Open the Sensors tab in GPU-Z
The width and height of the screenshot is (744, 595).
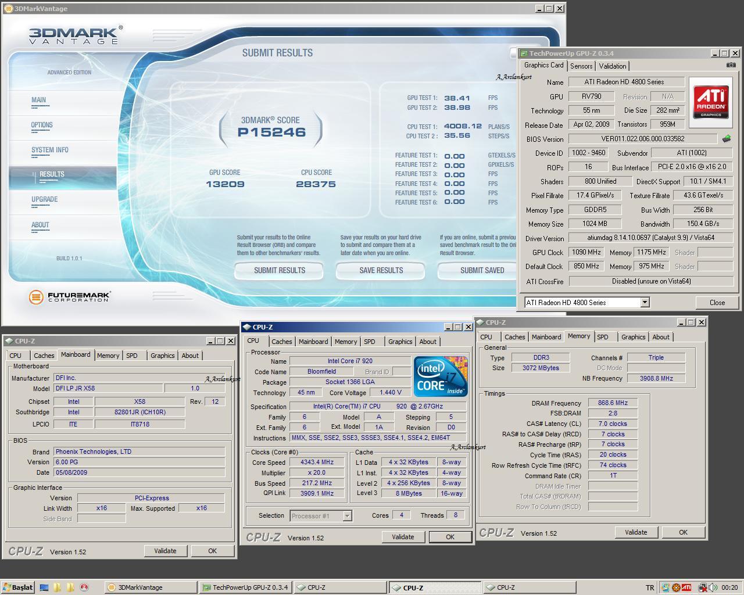581,66
